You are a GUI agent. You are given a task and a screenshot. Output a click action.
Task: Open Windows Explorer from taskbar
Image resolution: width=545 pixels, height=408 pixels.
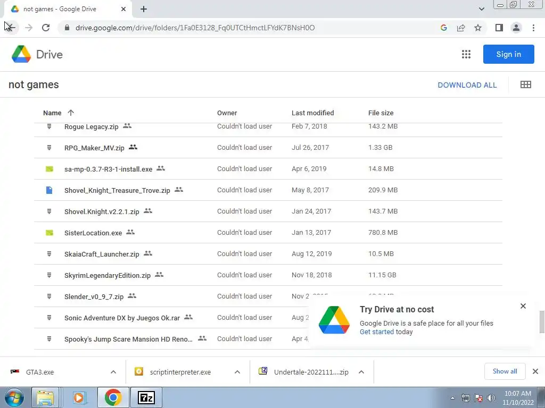tap(45, 397)
